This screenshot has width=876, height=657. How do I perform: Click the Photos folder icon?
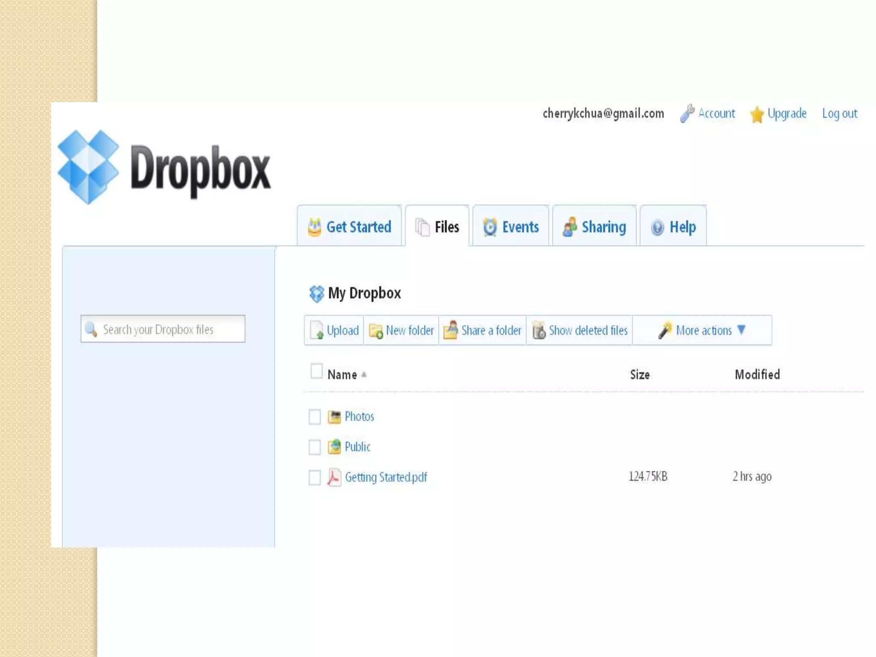tap(334, 417)
